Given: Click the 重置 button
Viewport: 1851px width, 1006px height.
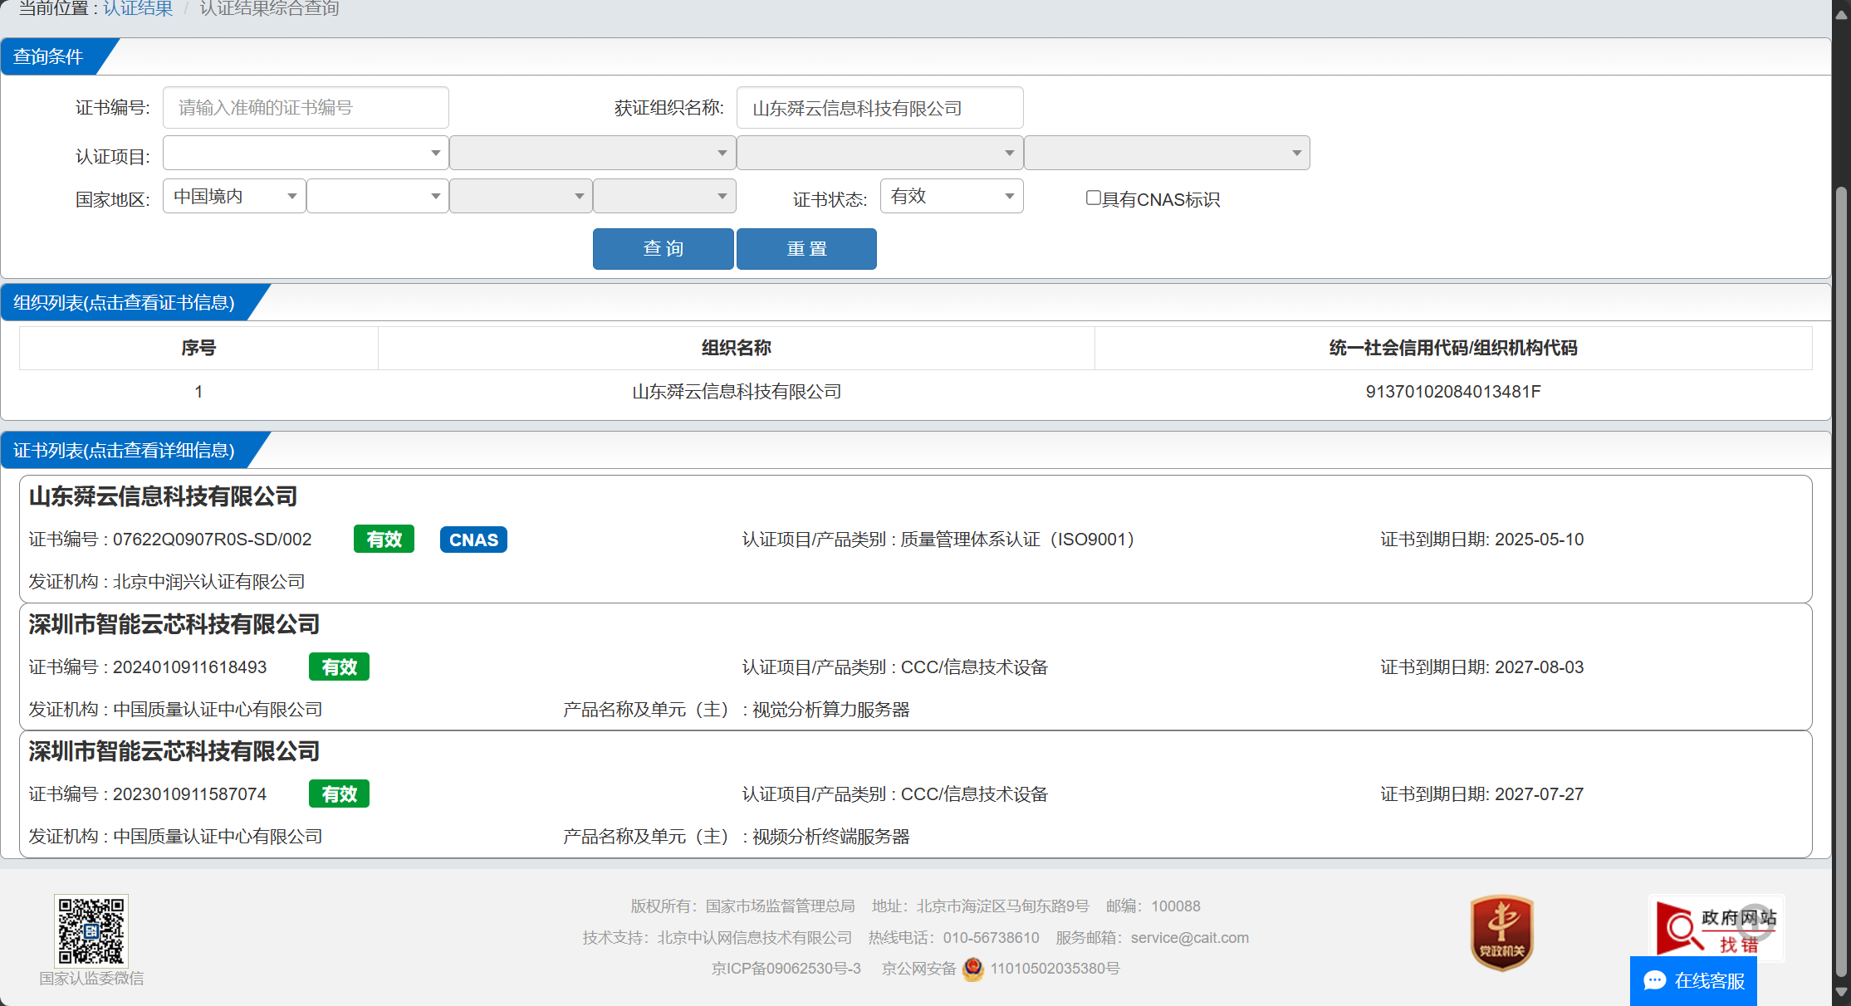Looking at the screenshot, I should [806, 249].
